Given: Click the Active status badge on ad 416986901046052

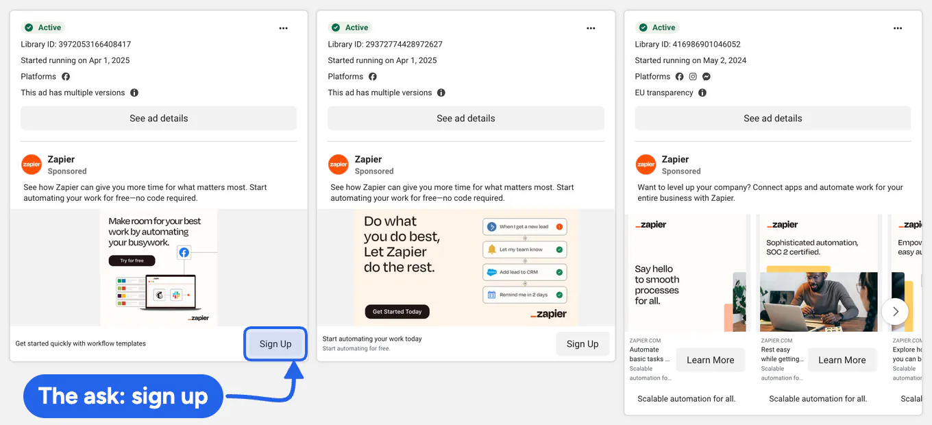Looking at the screenshot, I should point(657,27).
